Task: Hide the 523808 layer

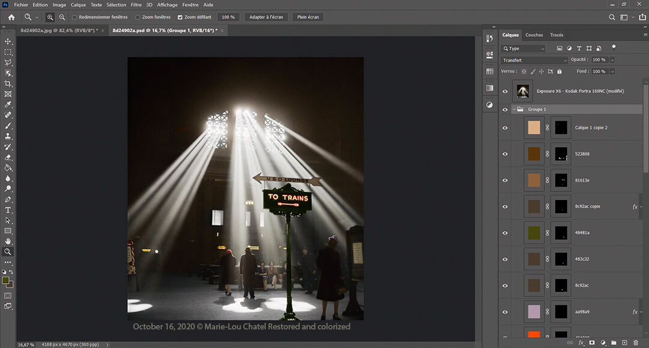Action: click(x=505, y=154)
